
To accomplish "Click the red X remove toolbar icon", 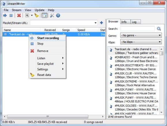I will pos(19,15).
